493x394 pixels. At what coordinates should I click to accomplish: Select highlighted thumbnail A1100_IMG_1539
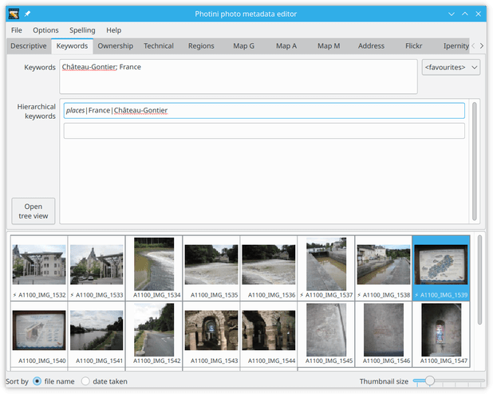pos(441,268)
